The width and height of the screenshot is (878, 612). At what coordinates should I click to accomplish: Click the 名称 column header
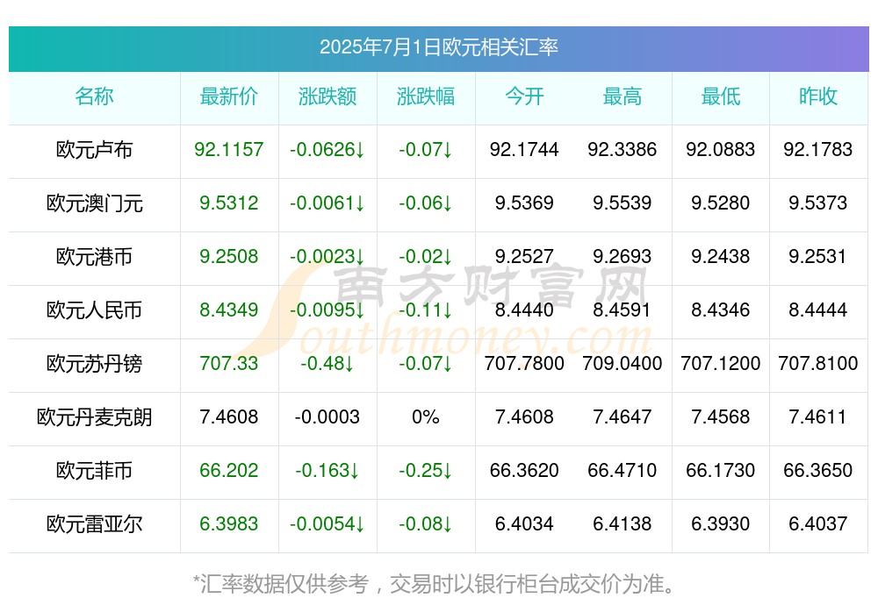coord(94,96)
